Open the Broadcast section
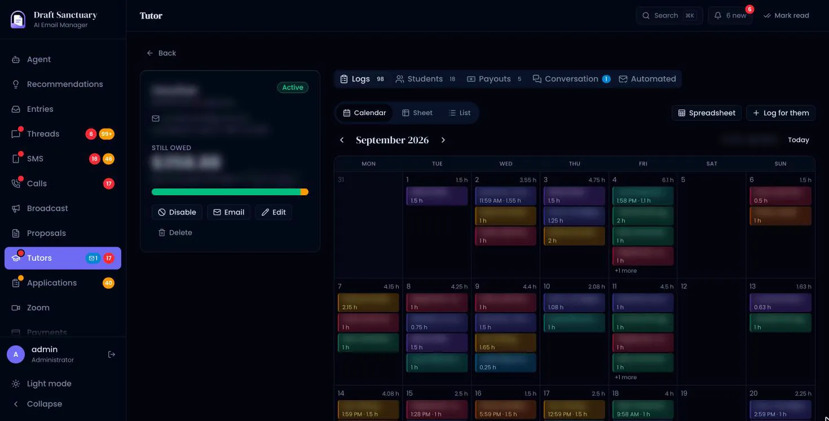The image size is (829, 421). [x=63, y=208]
